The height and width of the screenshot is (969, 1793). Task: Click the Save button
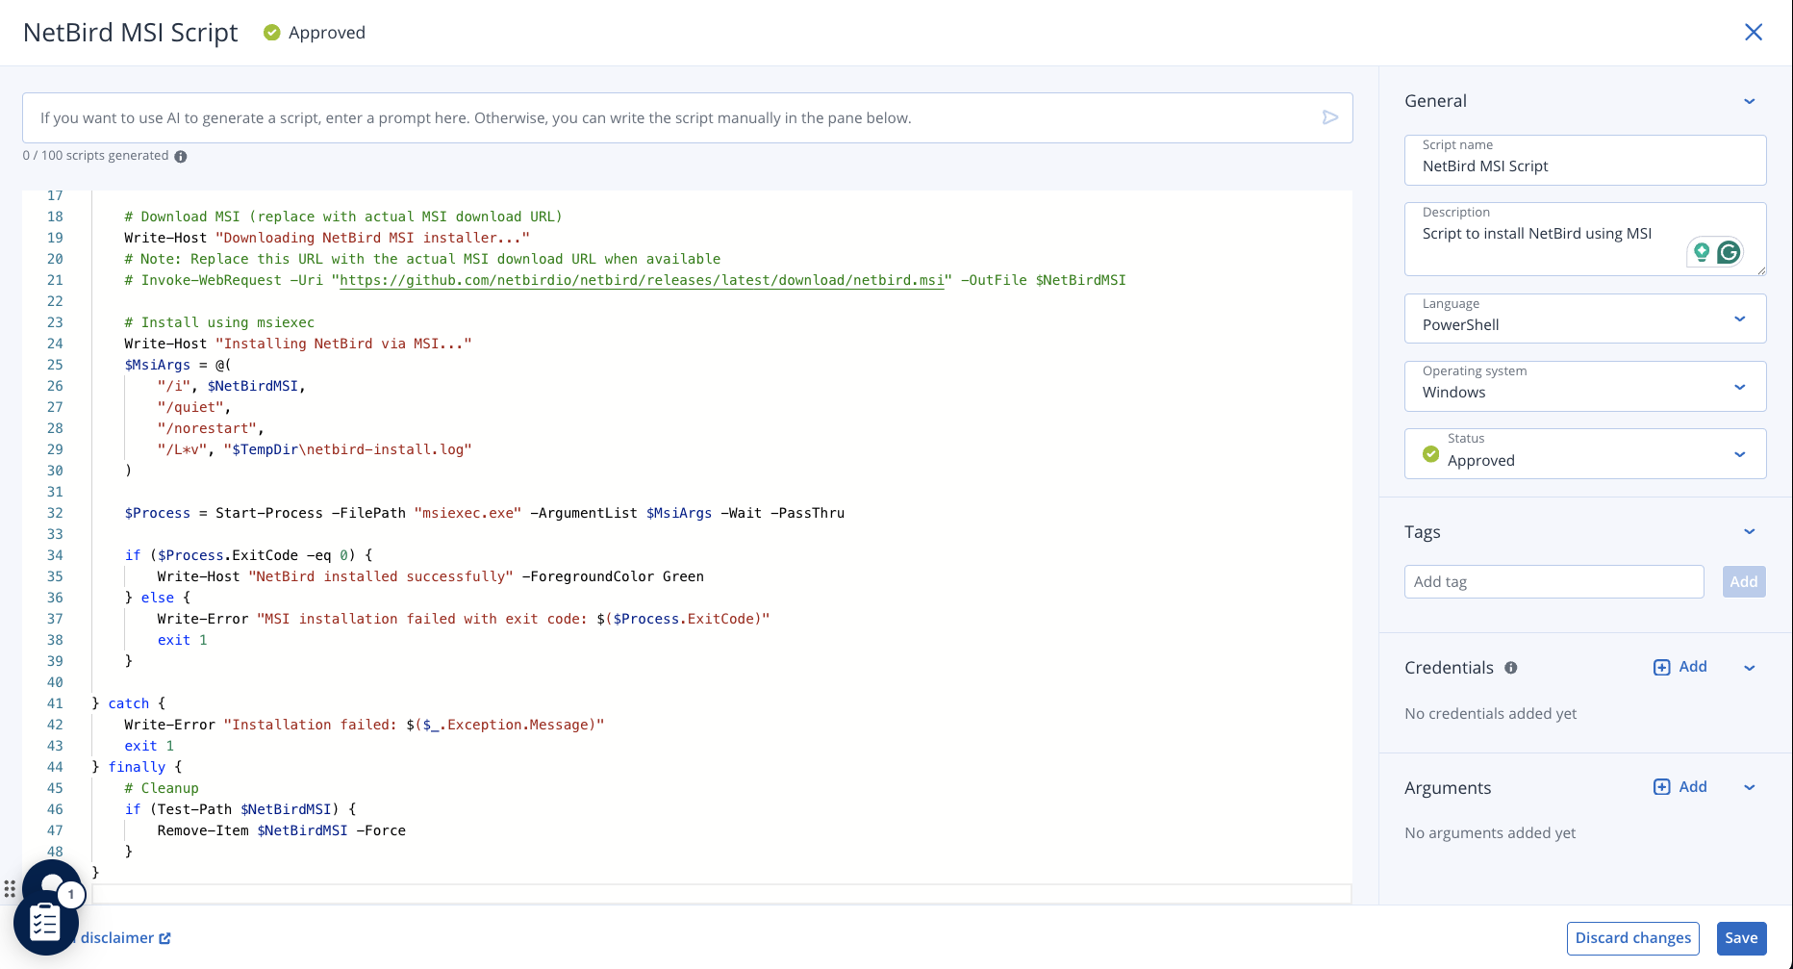(x=1740, y=937)
